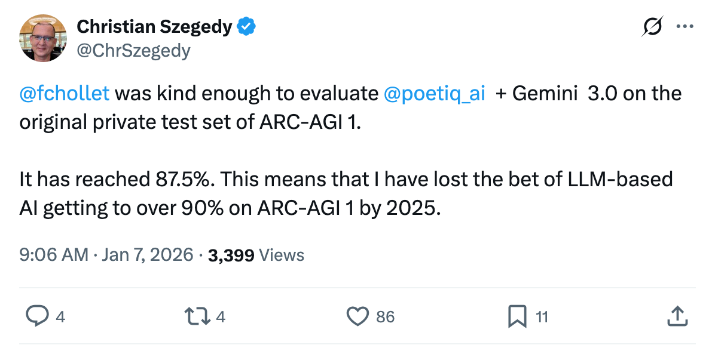
Task: Click the bookmark count 11
Action: click(x=542, y=316)
